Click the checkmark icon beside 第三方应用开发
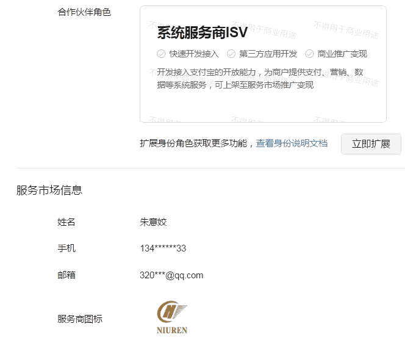405x343 pixels. tap(231, 54)
